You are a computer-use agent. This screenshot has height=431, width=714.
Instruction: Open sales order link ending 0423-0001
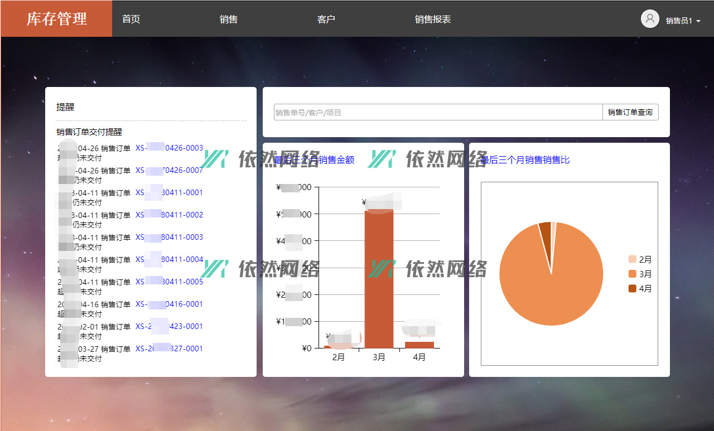coord(169,326)
